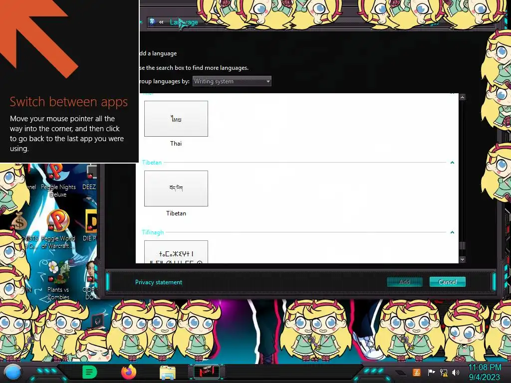Select the DIE P desktop icon
This screenshot has height=383, width=511.
tap(90, 225)
